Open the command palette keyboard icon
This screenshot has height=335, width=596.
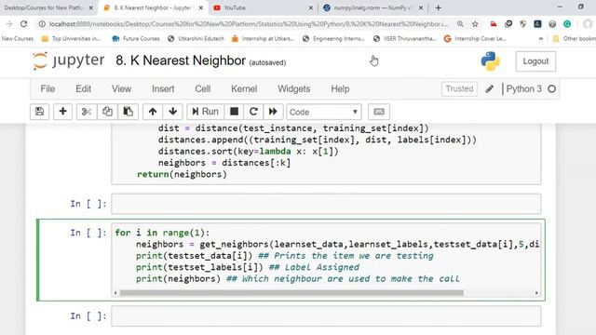coord(379,112)
